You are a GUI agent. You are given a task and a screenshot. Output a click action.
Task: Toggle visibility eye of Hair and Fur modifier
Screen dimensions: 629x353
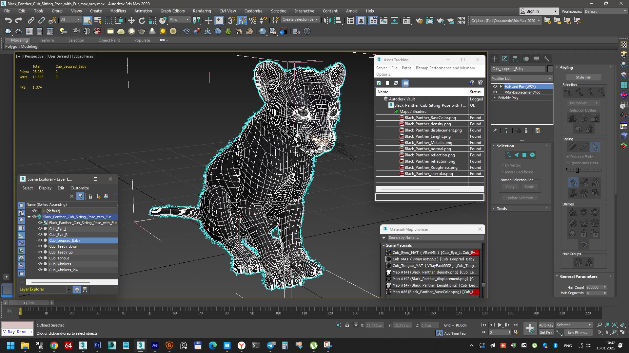(495, 87)
